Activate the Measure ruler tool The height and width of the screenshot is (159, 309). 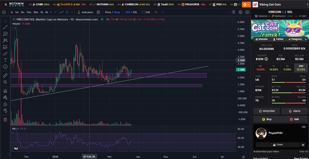[5, 75]
